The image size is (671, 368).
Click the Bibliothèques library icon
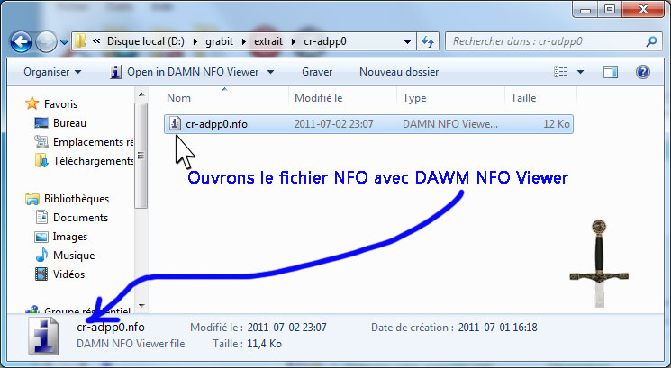tap(32, 199)
